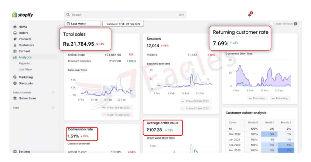Click Auto-refresh help question icon

(x=296, y=24)
